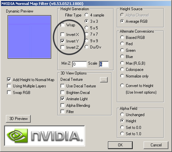The width and height of the screenshot is (172, 152).
Task: Select Normalize only conversion
Action: 122,76
